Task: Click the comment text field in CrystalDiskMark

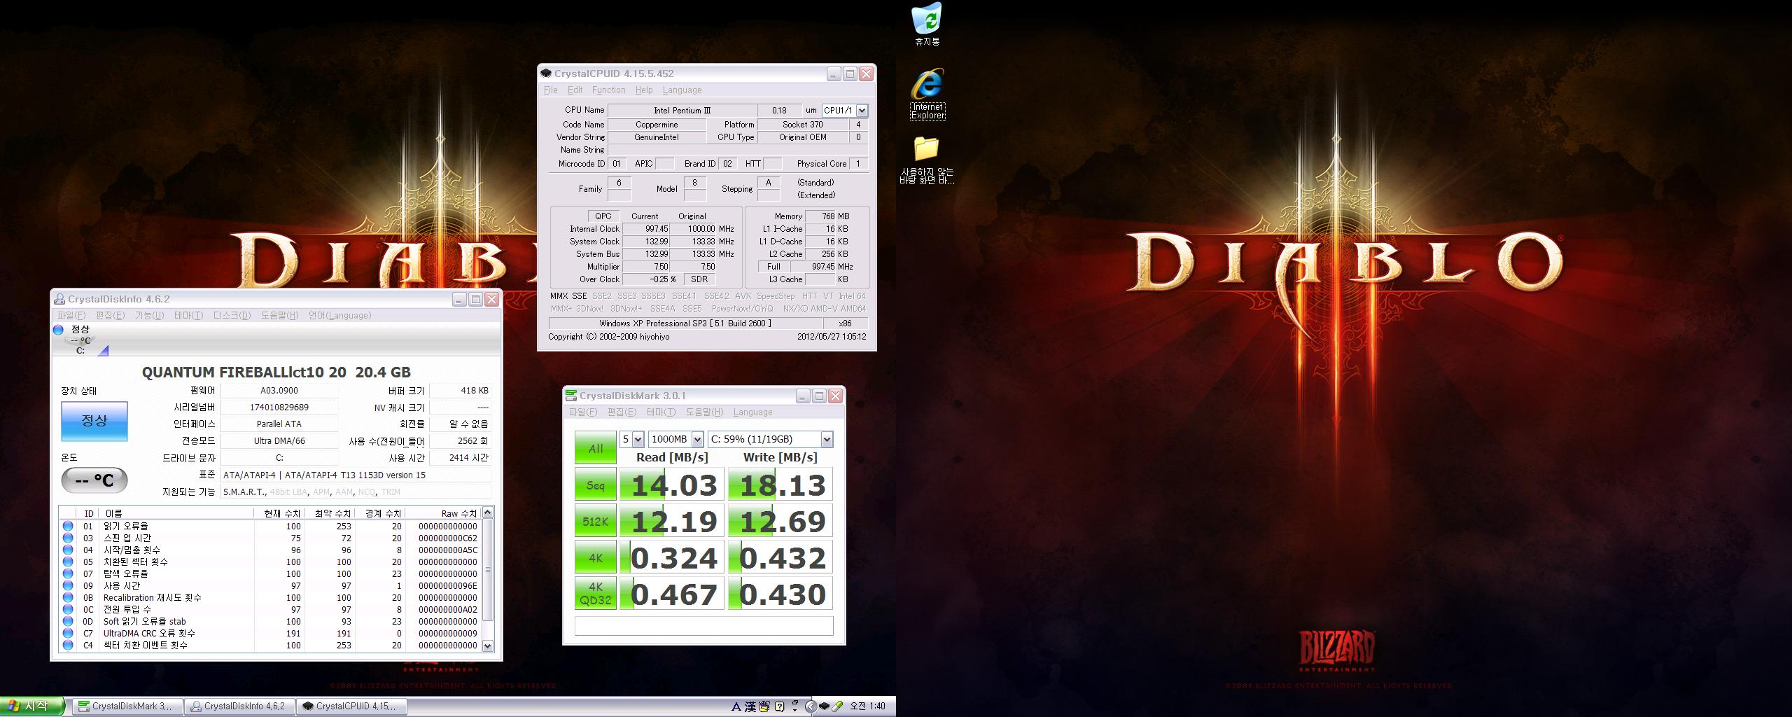Action: [703, 625]
